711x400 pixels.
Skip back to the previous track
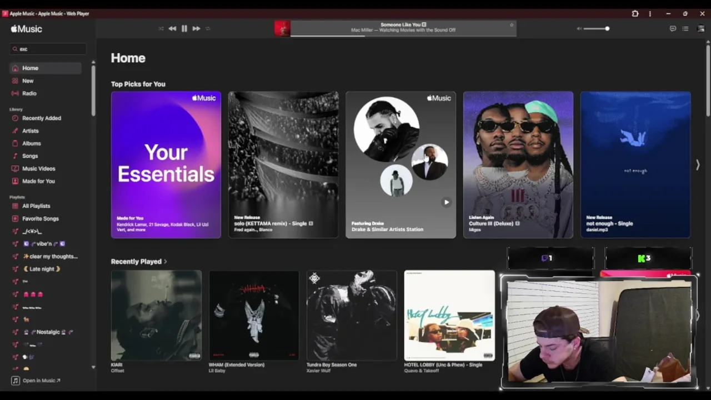(x=172, y=28)
